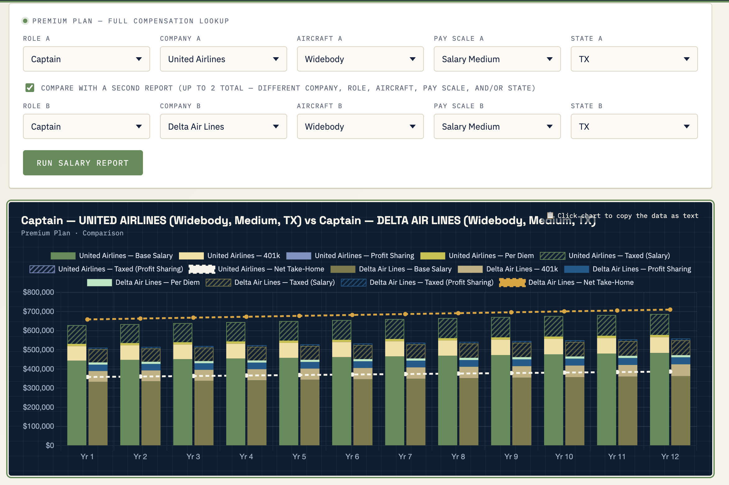
Task: Open State A dropdown showing TX
Action: tap(634, 59)
